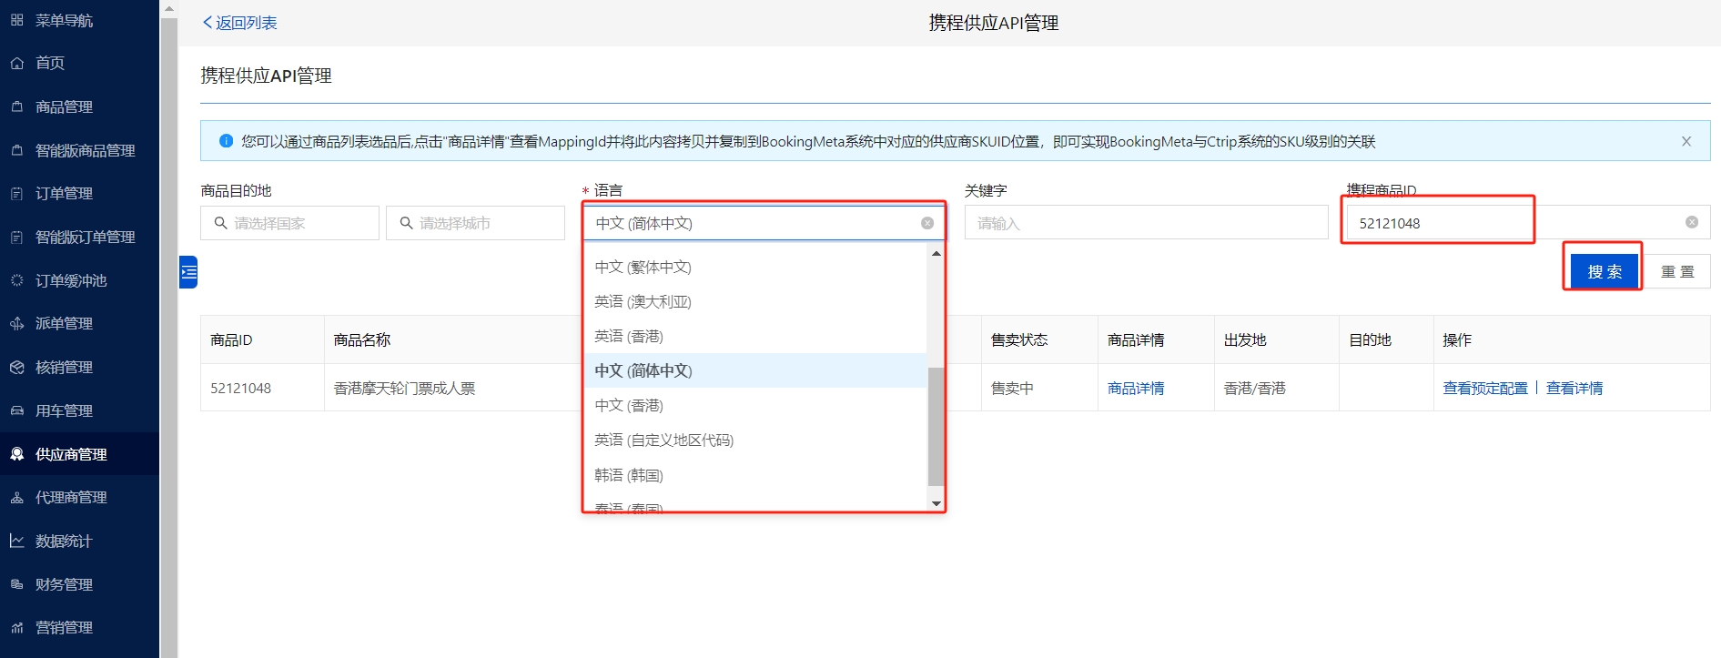The width and height of the screenshot is (1721, 658).
Task: Click 查看详情 link
Action: point(1574,388)
